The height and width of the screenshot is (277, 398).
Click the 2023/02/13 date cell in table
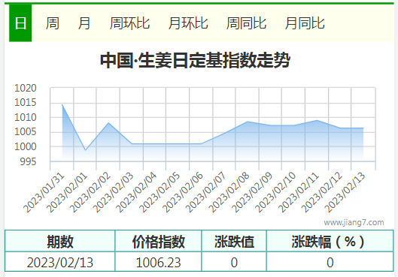tap(60, 262)
